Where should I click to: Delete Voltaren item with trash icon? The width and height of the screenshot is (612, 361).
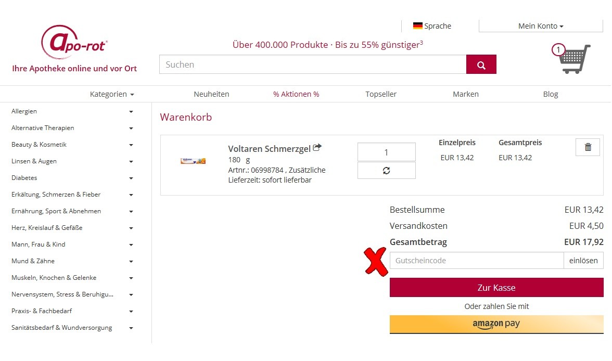point(588,147)
